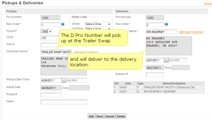Screen dimensions: 212x120
Task: Click the Delivery # input field
Action: click(155, 75)
